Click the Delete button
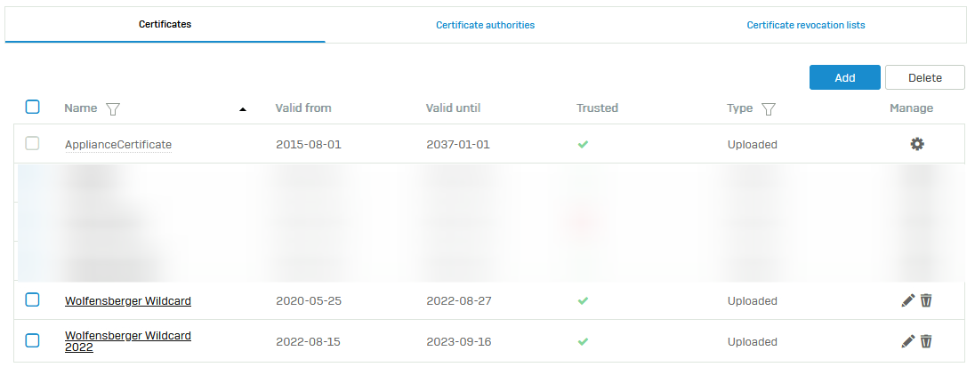This screenshot has height=367, width=975. click(925, 77)
